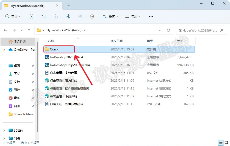Click the navigation pane scrollbar
The image size is (230, 146).
pyautogui.click(x=37, y=87)
